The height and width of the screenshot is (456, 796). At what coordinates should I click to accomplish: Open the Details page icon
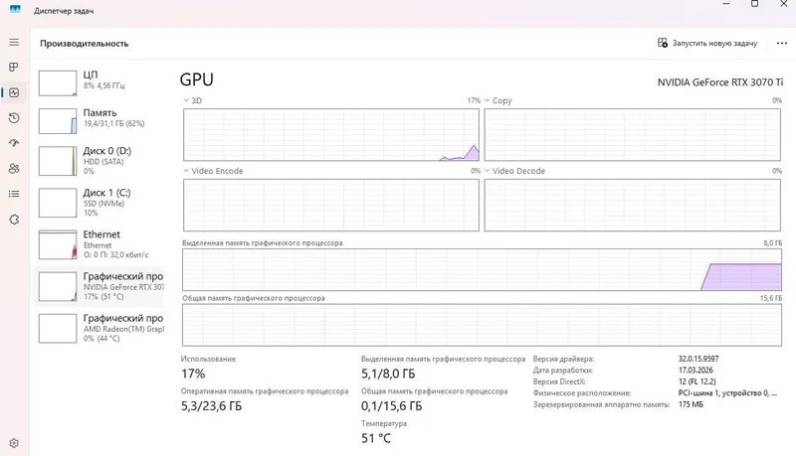[x=14, y=194]
